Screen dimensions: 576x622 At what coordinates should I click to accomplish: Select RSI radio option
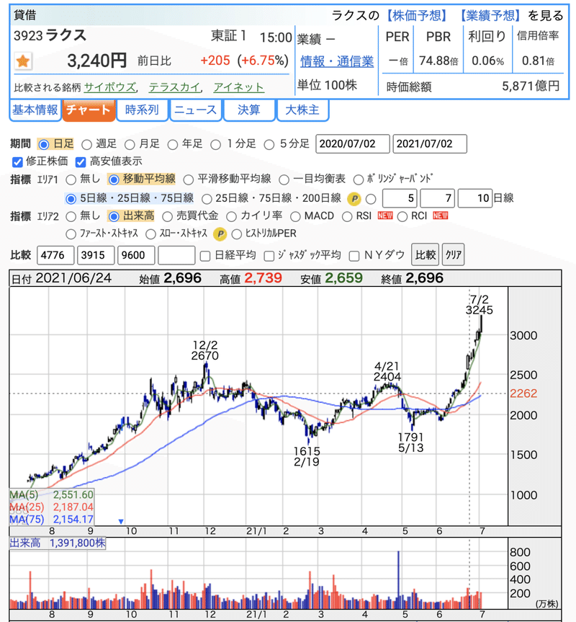pyautogui.click(x=347, y=217)
